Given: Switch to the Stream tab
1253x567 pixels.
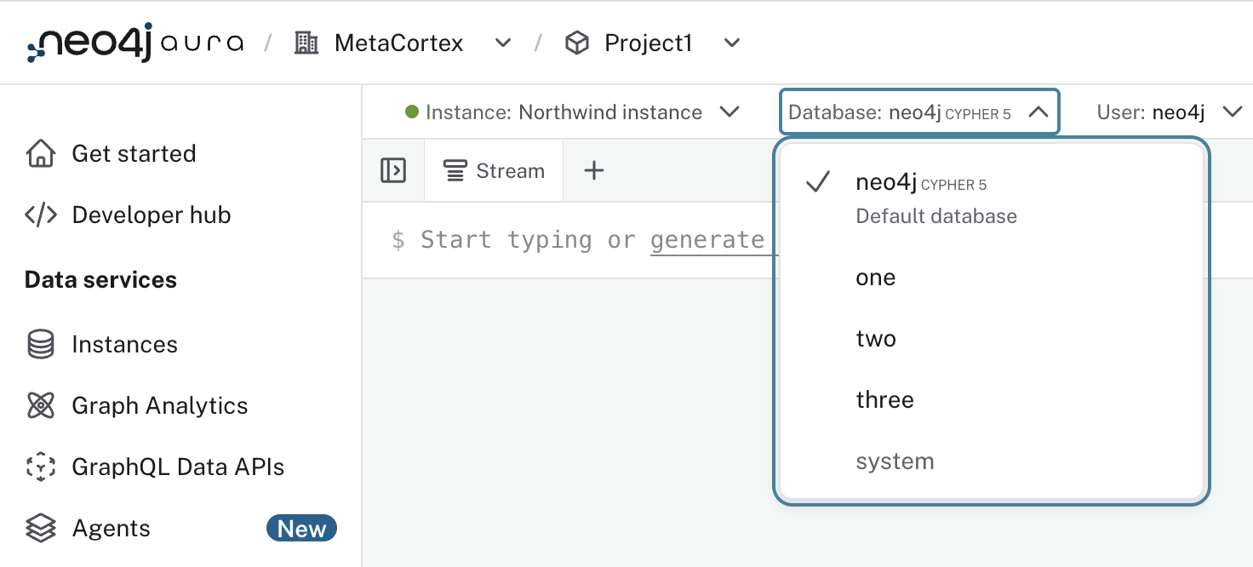Looking at the screenshot, I should (494, 170).
